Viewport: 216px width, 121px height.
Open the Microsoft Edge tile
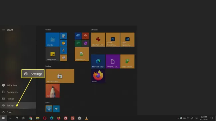[98, 61]
